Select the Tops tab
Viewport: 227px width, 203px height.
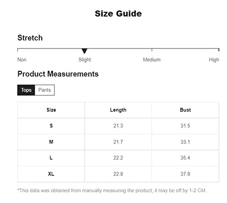(x=26, y=90)
